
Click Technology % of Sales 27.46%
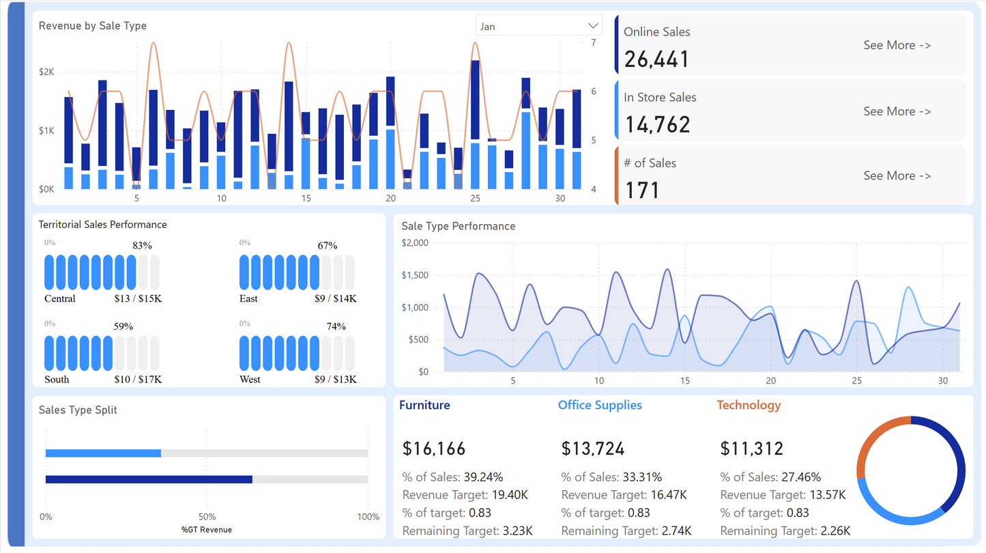click(x=770, y=477)
